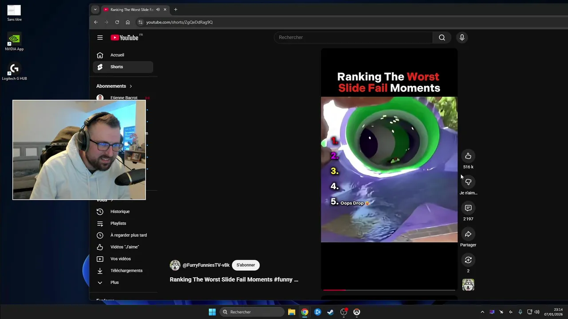This screenshot has width=568, height=319.
Task: Open the YouTube hamburger guide menu
Action: pyautogui.click(x=100, y=38)
